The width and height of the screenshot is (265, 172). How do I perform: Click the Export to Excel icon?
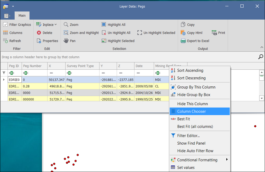tap(183, 41)
